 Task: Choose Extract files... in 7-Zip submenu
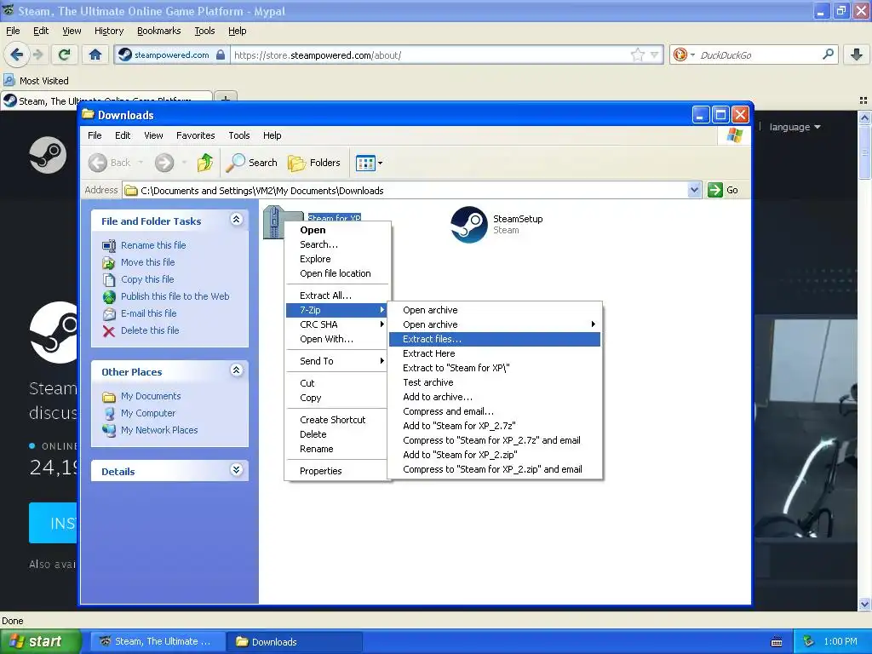coord(495,339)
